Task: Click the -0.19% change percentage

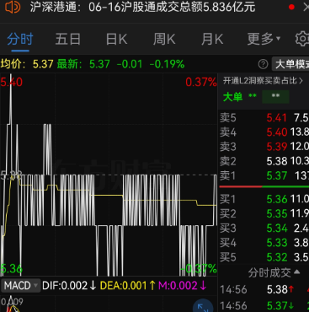Action: point(168,64)
